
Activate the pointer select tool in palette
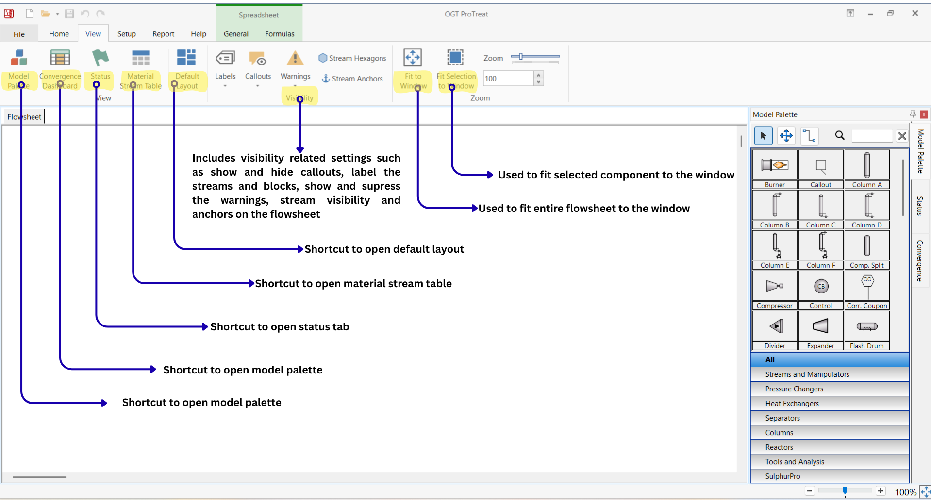(x=763, y=136)
